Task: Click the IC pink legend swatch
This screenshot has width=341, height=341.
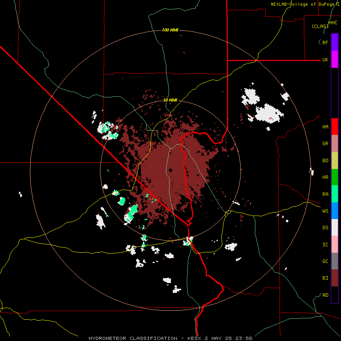Action: (x=335, y=244)
